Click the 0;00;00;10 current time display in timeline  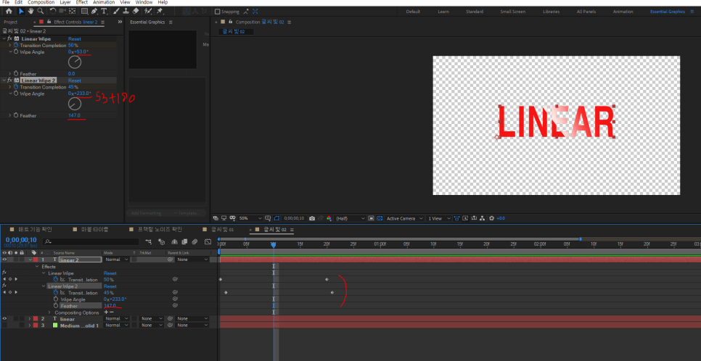20,240
